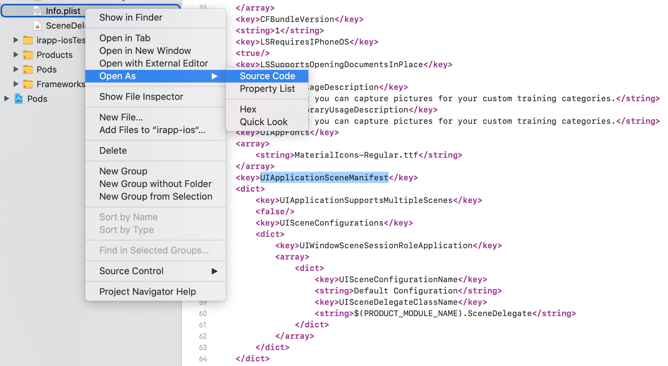Viewport: 668px width, 366px height.
Task: Click the Pods yellow folder icon
Action: (x=29, y=70)
